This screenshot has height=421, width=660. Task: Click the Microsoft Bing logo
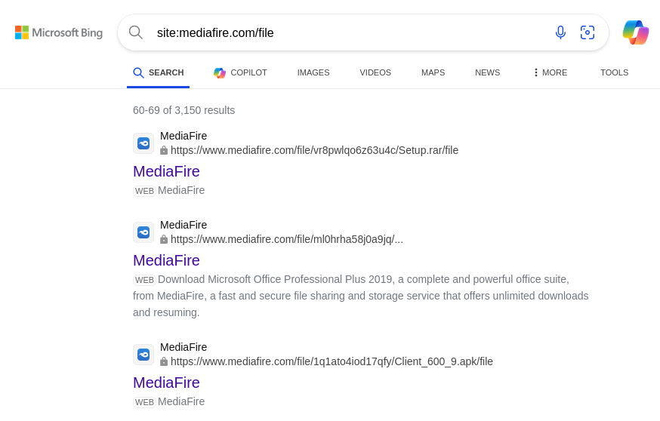coord(59,32)
